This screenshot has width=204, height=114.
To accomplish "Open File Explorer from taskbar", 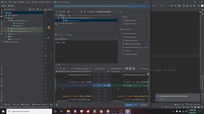I will (x=69, y=111).
